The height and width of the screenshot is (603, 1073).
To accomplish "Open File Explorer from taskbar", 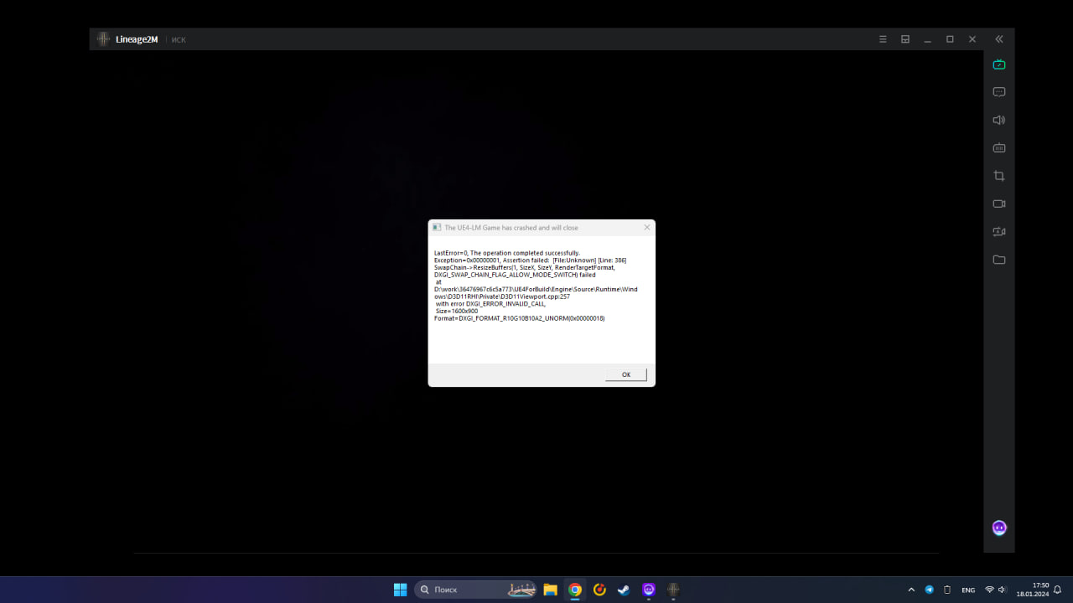I will click(550, 590).
